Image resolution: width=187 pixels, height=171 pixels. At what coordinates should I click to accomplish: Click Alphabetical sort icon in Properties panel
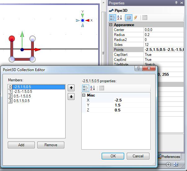click(120, 18)
